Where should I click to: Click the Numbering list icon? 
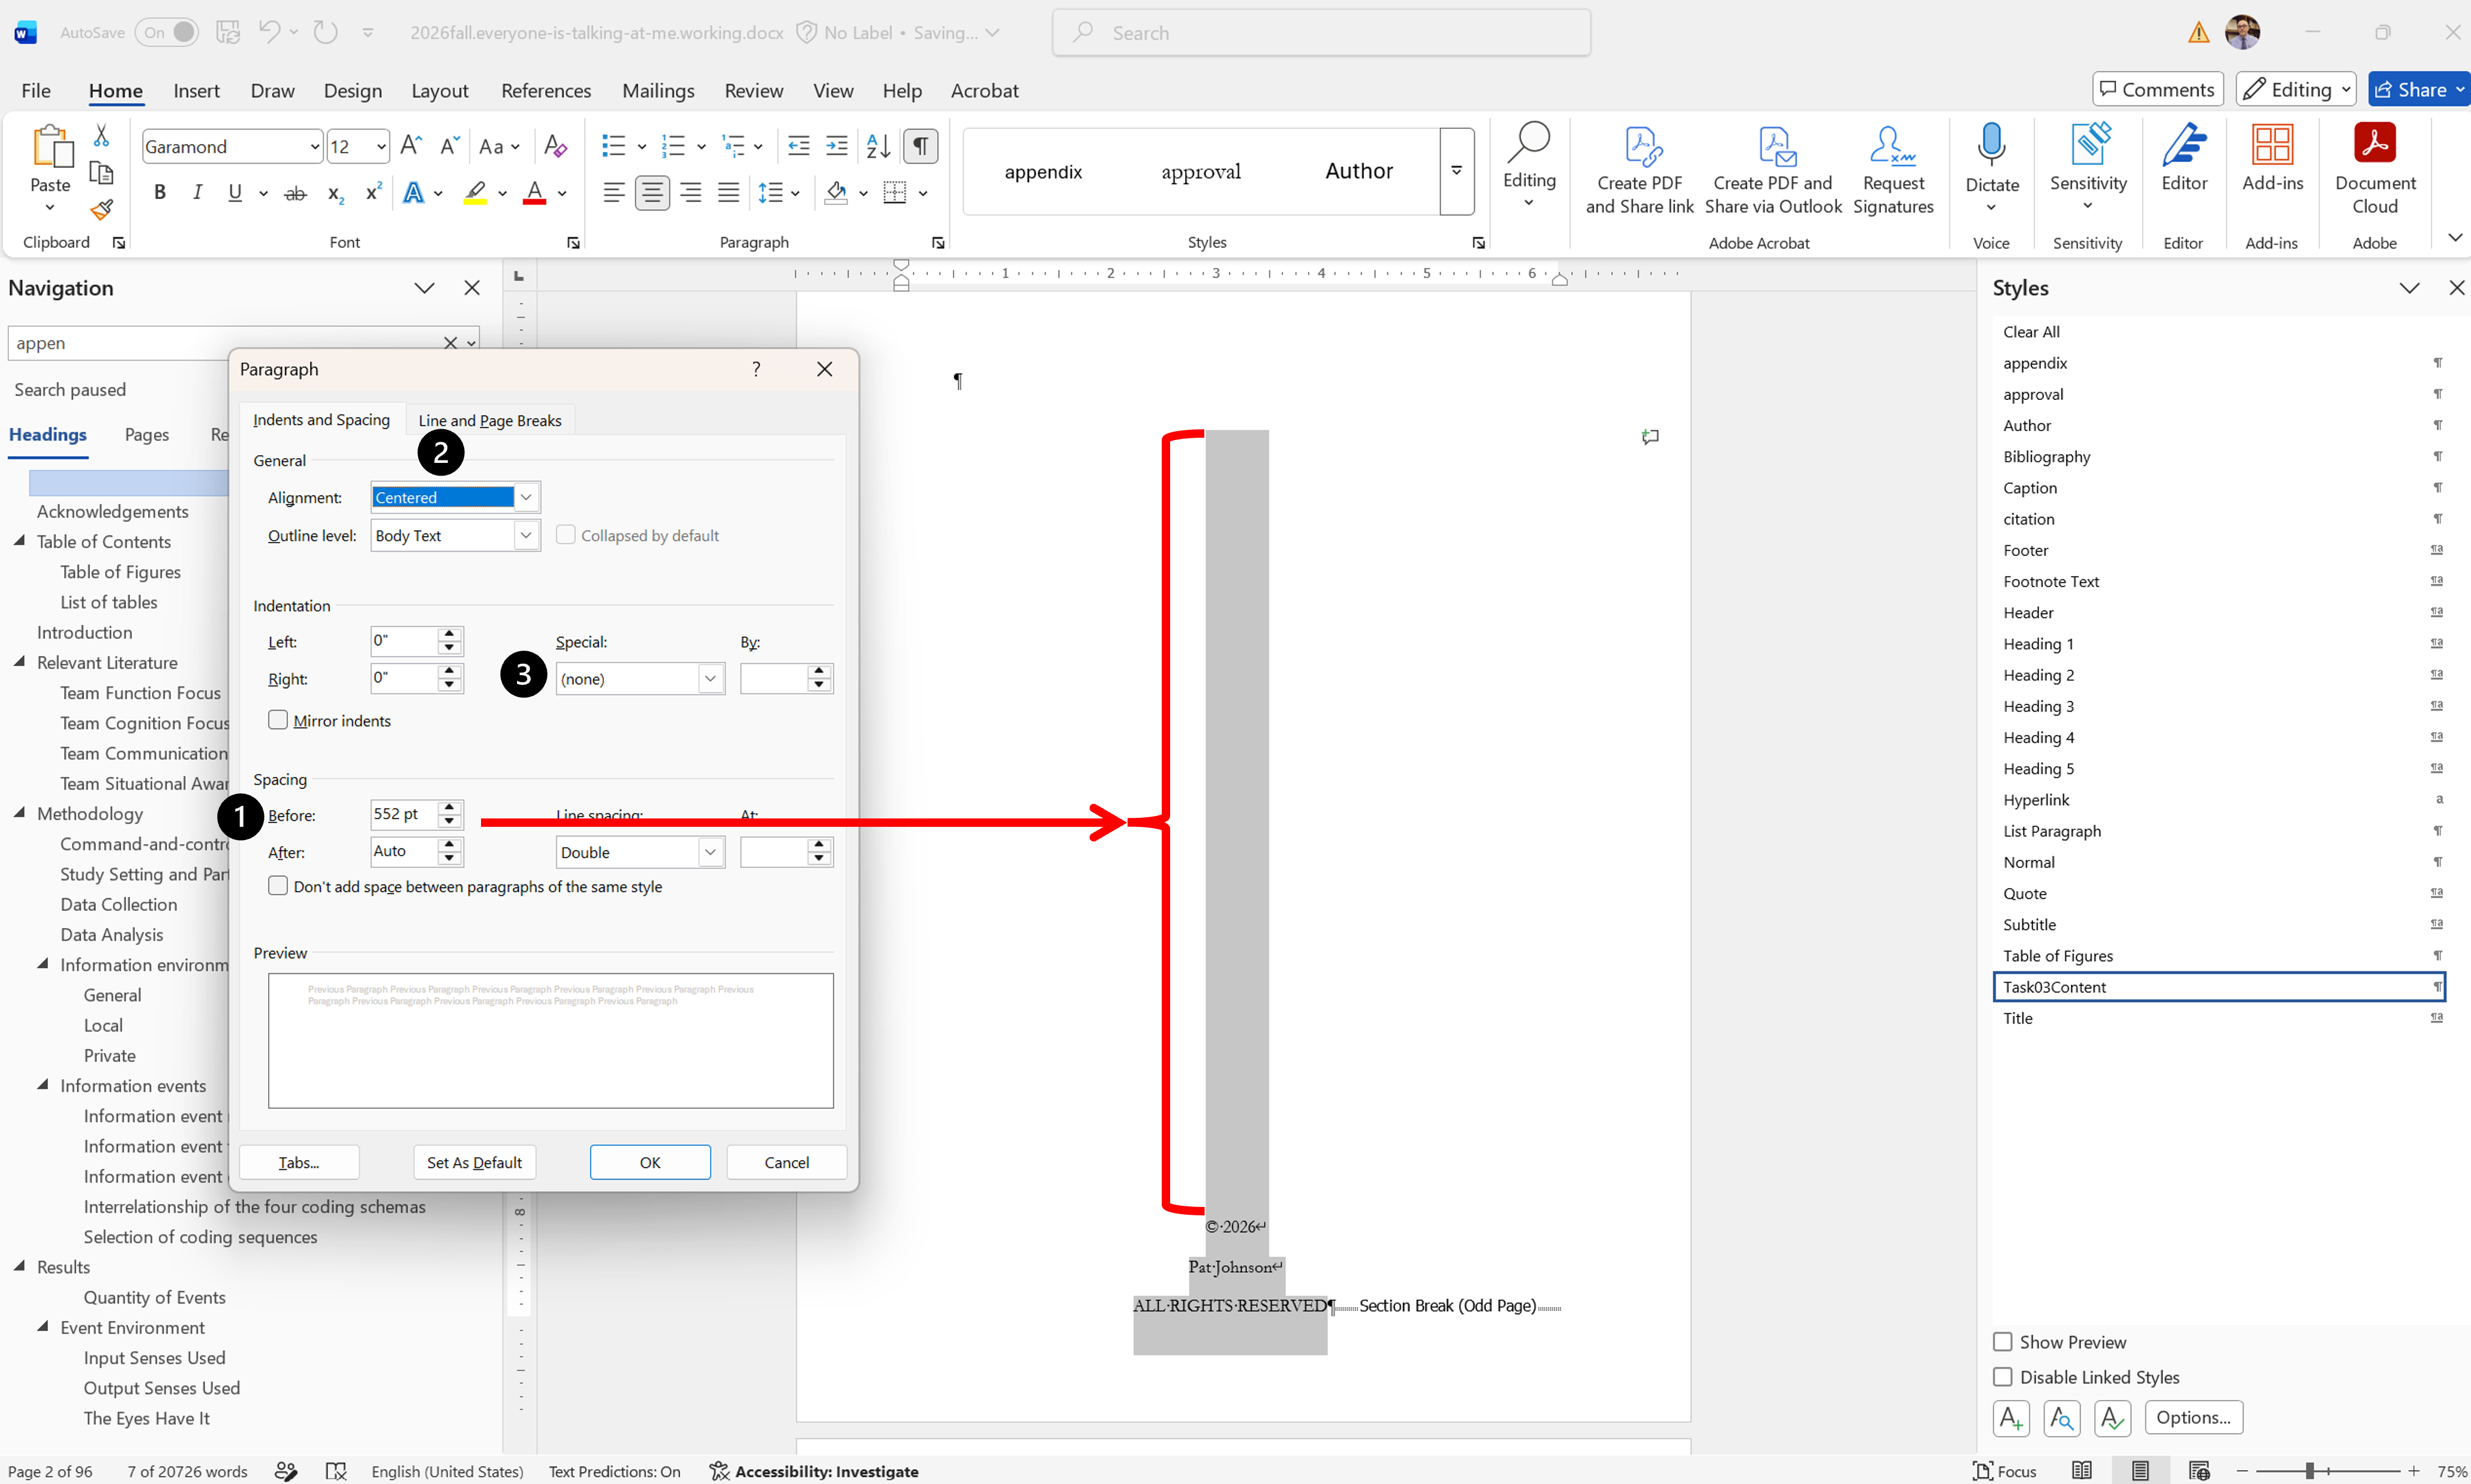point(673,146)
